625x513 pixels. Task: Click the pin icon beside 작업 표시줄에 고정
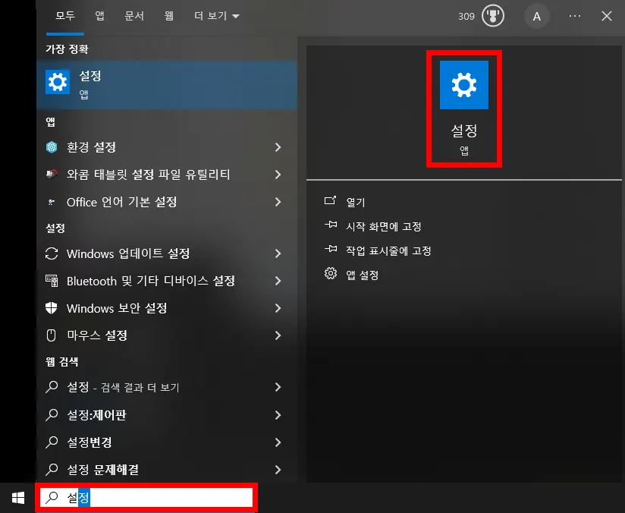click(x=331, y=250)
